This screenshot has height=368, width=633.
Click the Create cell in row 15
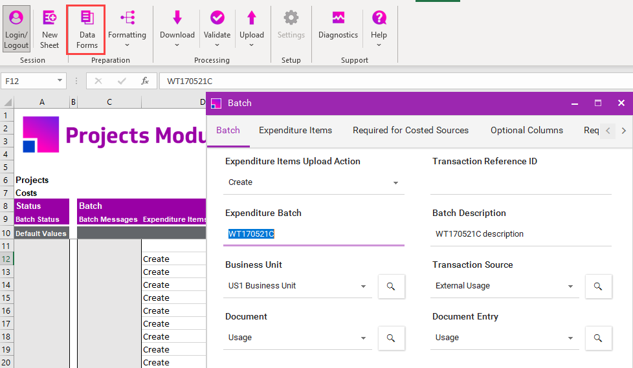tap(174, 298)
